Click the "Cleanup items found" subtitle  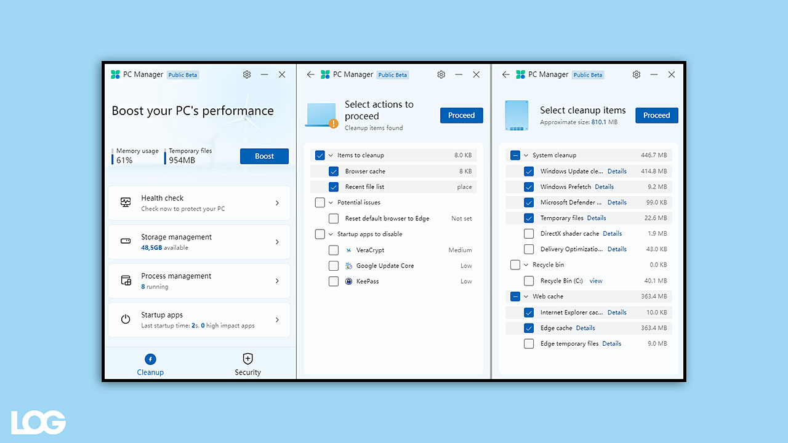[374, 128]
